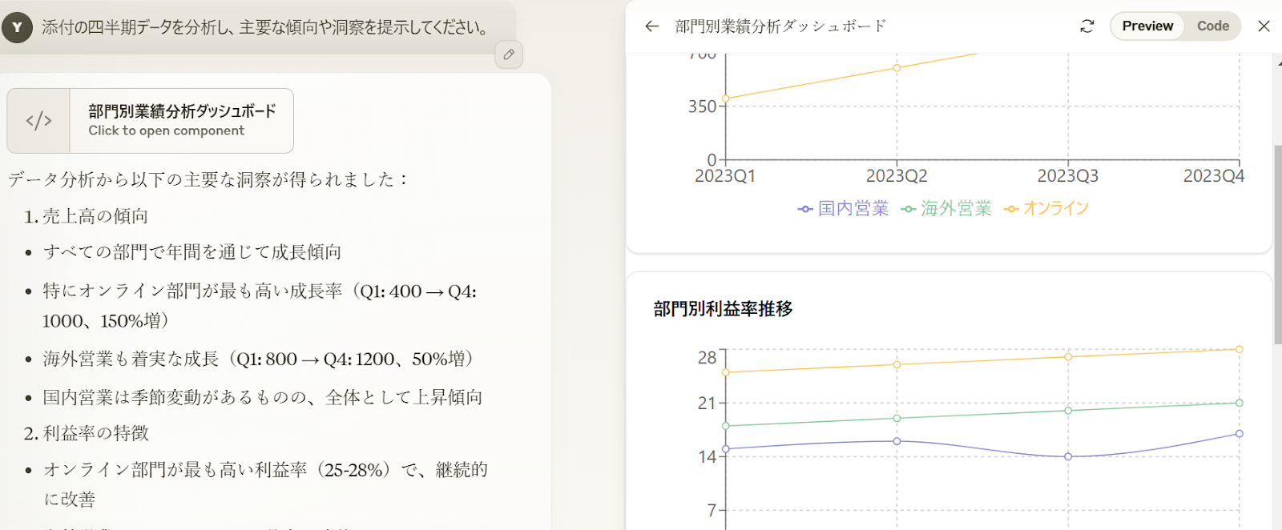Toggle 海外営業 series in chart legend
Viewport: 1282px width, 530px height.
coord(946,209)
